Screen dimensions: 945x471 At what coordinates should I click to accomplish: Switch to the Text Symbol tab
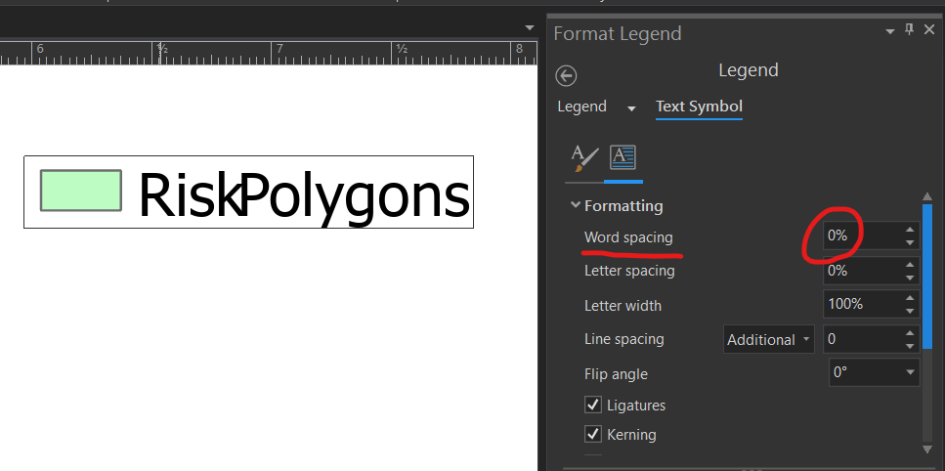(x=699, y=107)
